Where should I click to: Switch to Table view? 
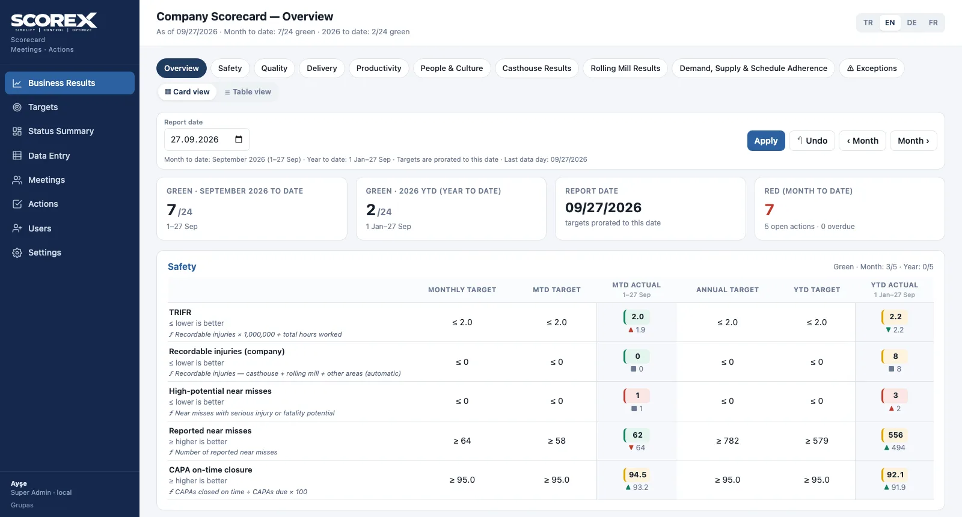pyautogui.click(x=248, y=92)
